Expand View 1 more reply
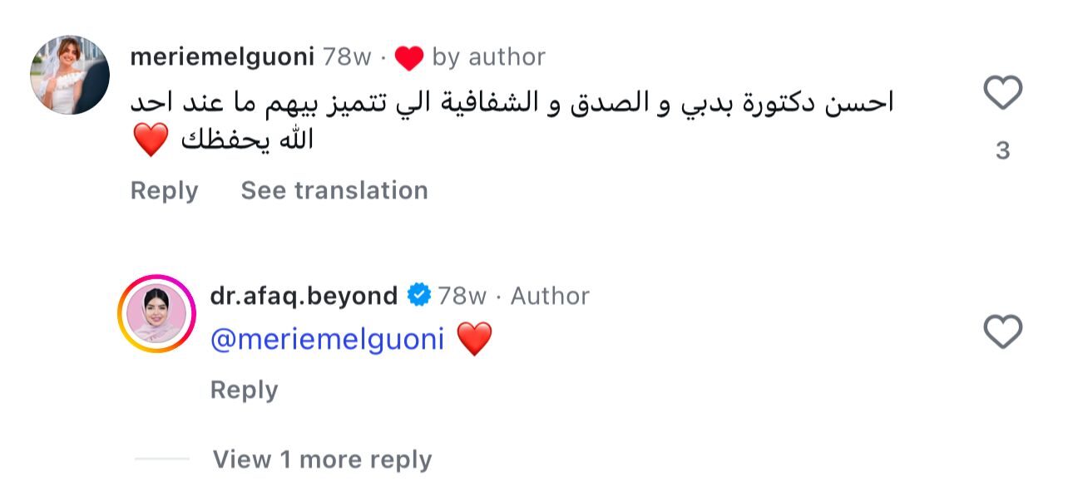 [322, 459]
